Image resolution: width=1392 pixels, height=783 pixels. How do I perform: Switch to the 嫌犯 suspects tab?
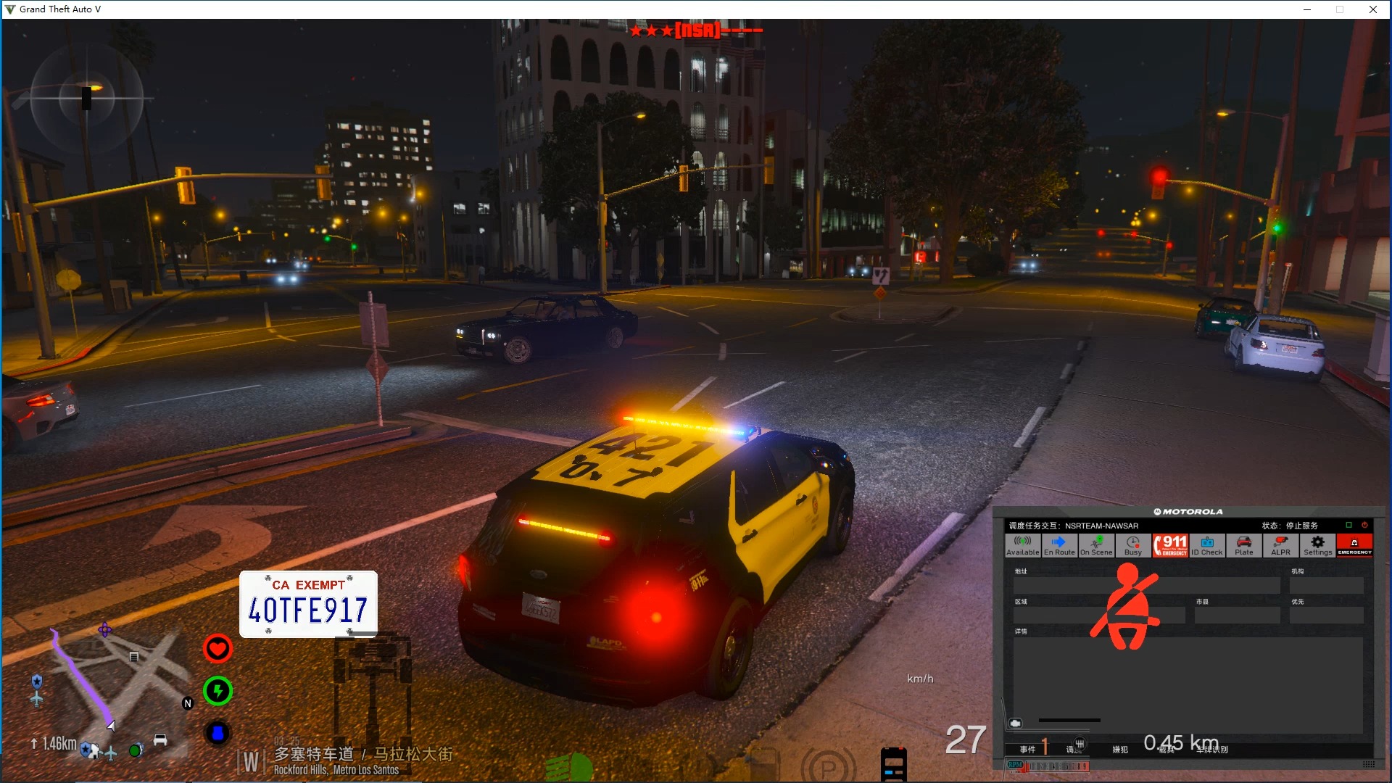(1120, 750)
